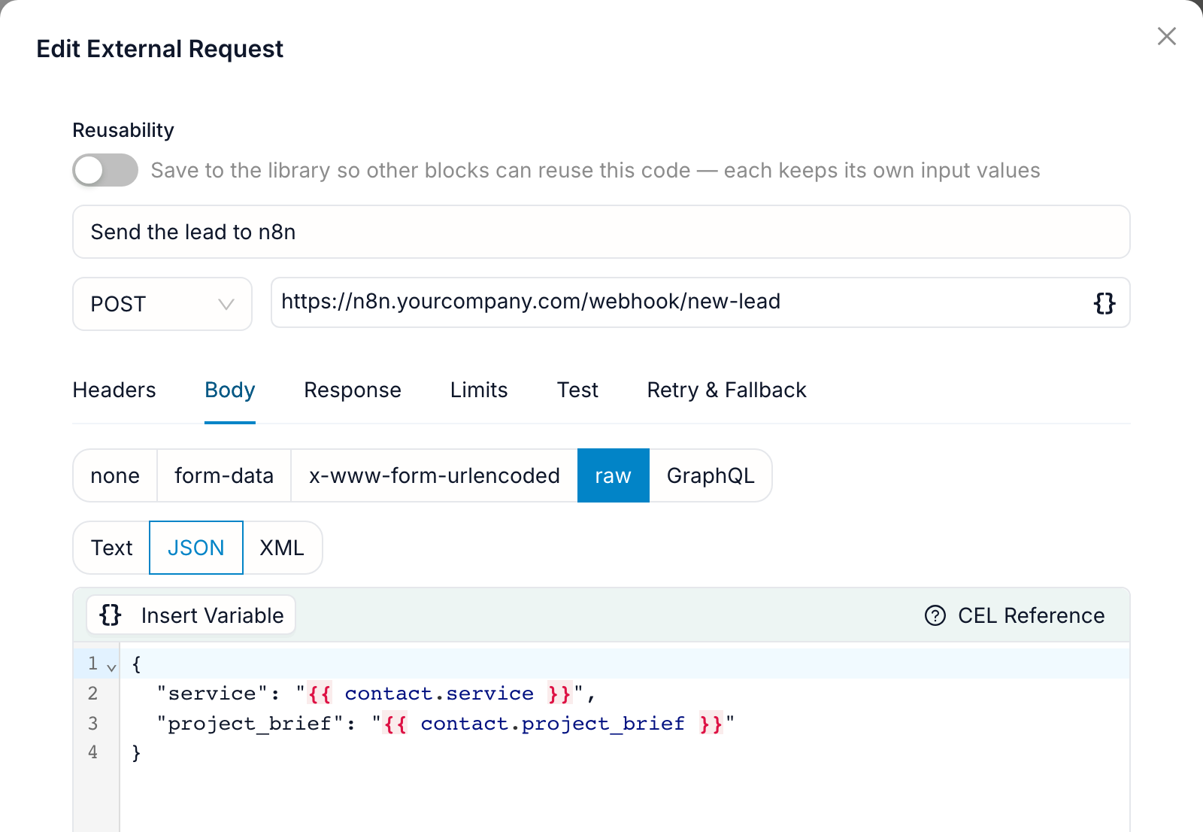This screenshot has width=1203, height=832.
Task: Close the Edit External Request dialog
Action: [x=1167, y=36]
